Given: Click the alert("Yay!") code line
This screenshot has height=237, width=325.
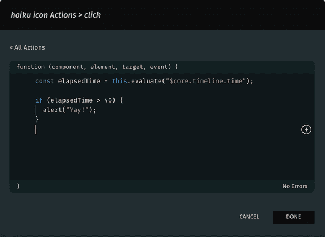Looking at the screenshot, I should [x=69, y=110].
